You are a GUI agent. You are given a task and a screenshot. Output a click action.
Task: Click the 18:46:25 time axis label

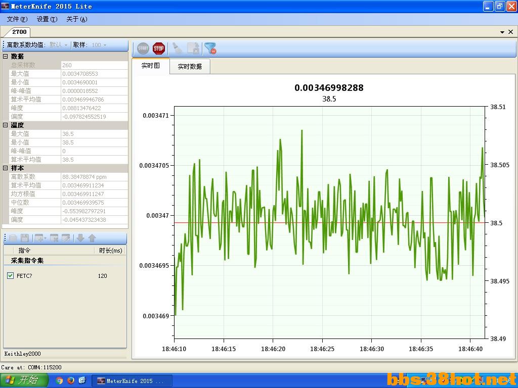coord(322,349)
